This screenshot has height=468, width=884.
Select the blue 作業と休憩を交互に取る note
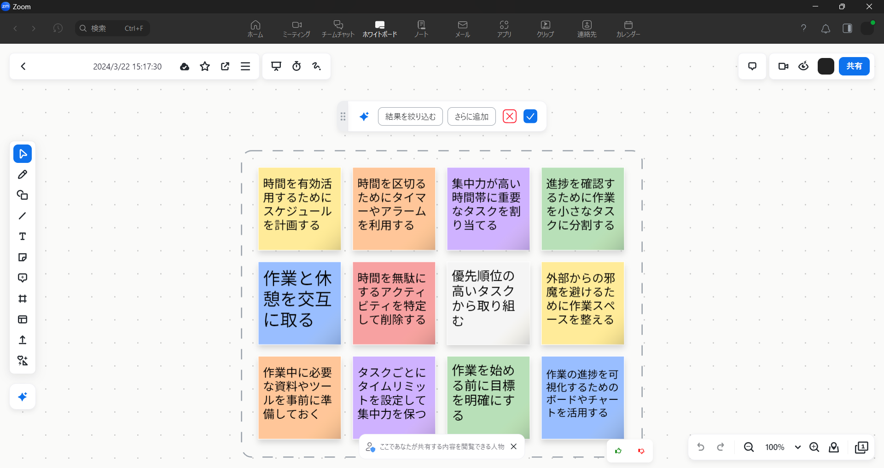(299, 303)
